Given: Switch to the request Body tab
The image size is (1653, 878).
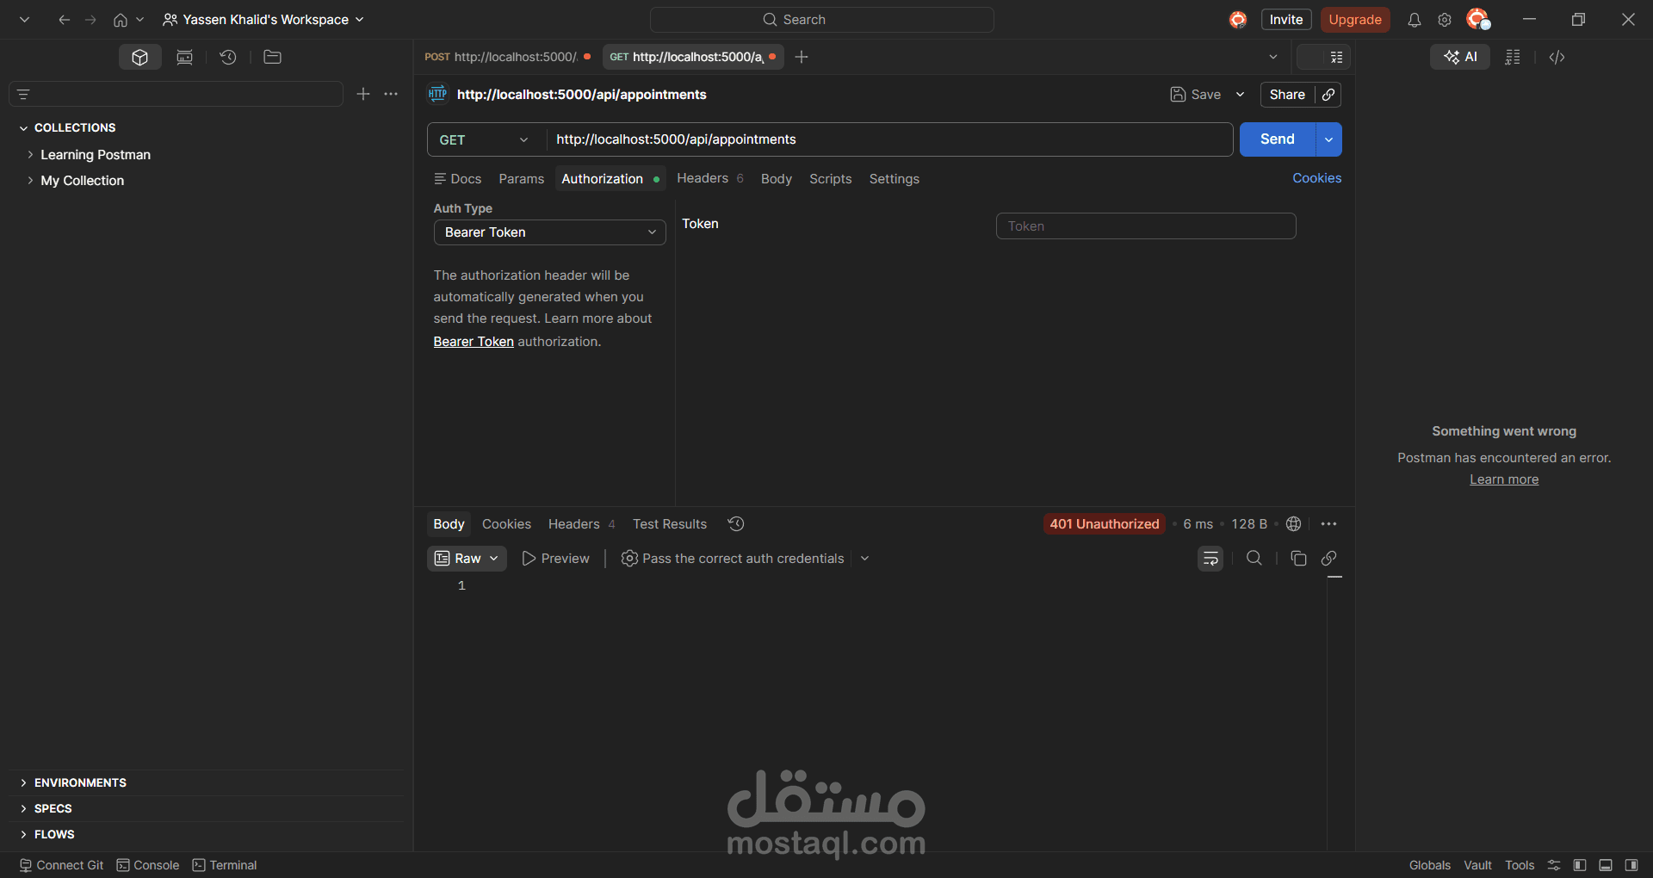Looking at the screenshot, I should tap(777, 179).
